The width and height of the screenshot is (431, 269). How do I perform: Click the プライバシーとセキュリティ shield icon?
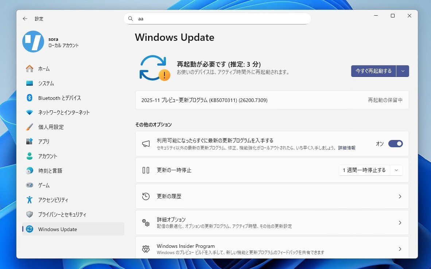(30, 214)
